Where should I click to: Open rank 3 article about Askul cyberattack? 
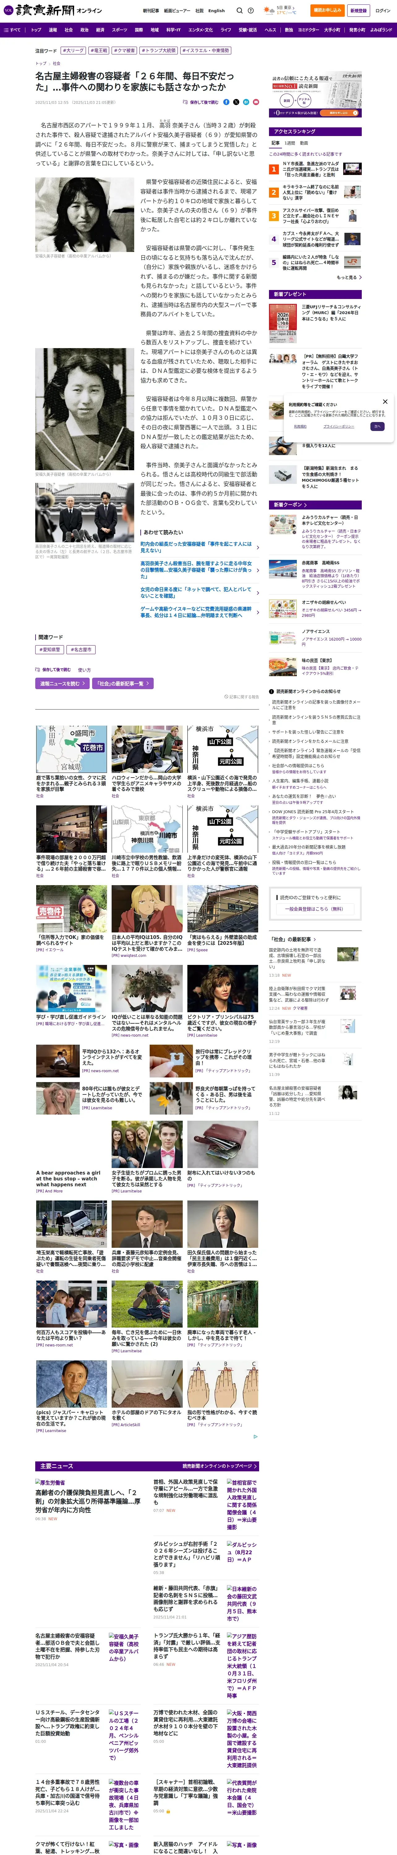coord(316,216)
